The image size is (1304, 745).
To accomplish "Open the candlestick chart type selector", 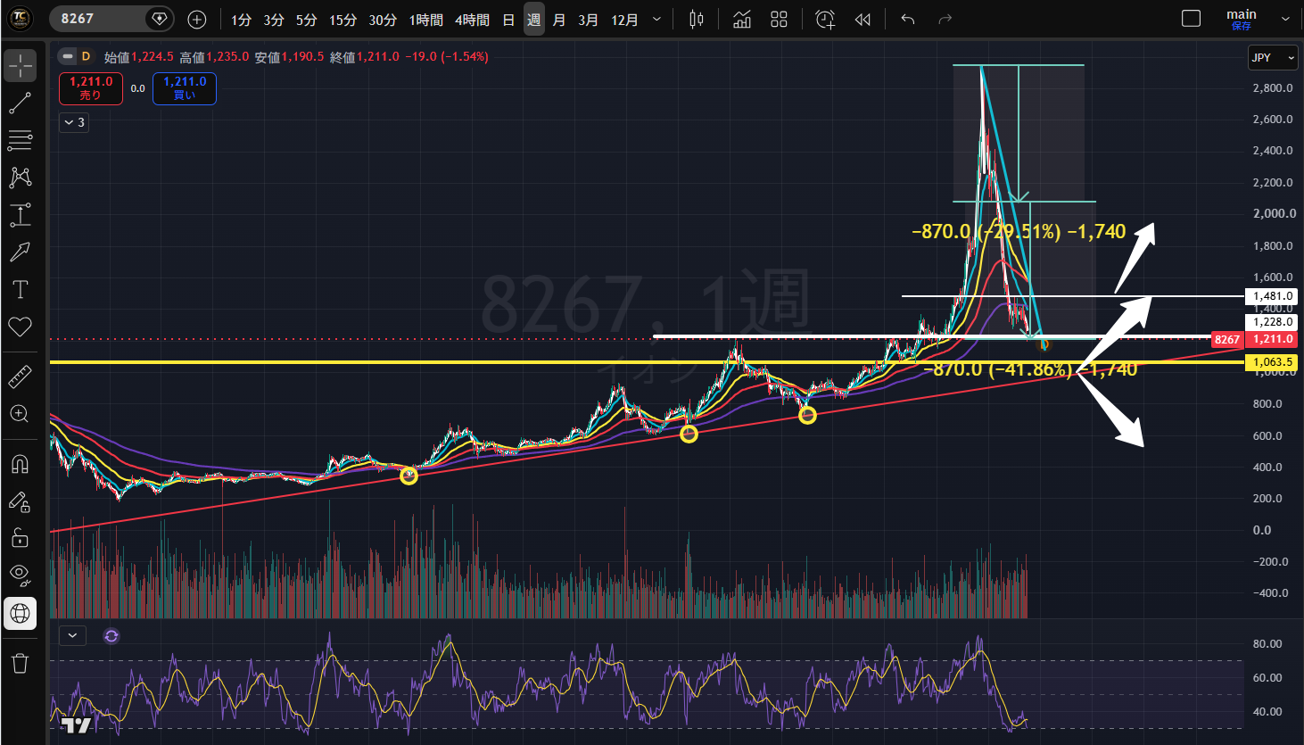I will [x=697, y=19].
